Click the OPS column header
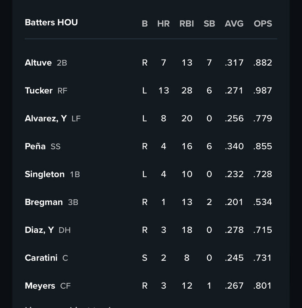This screenshot has height=308, width=302. 263,24
